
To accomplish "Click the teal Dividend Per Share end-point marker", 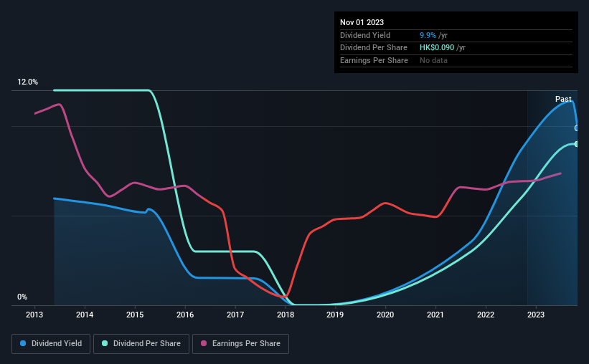I will click(x=577, y=144).
